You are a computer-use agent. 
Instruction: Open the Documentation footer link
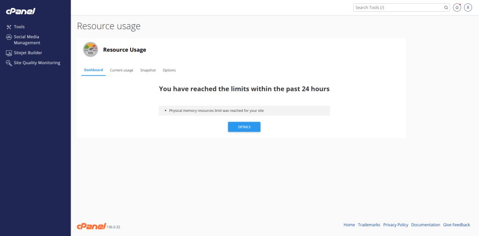point(426,225)
